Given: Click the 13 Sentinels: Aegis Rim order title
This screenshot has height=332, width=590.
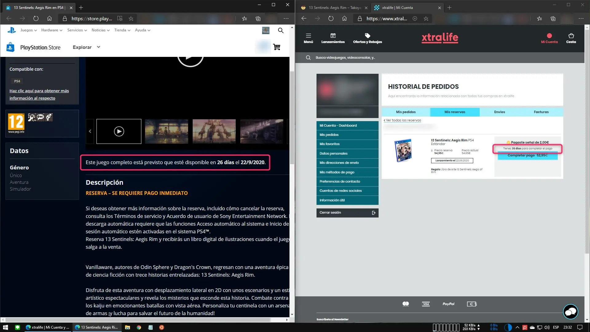Looking at the screenshot, I should [x=449, y=140].
